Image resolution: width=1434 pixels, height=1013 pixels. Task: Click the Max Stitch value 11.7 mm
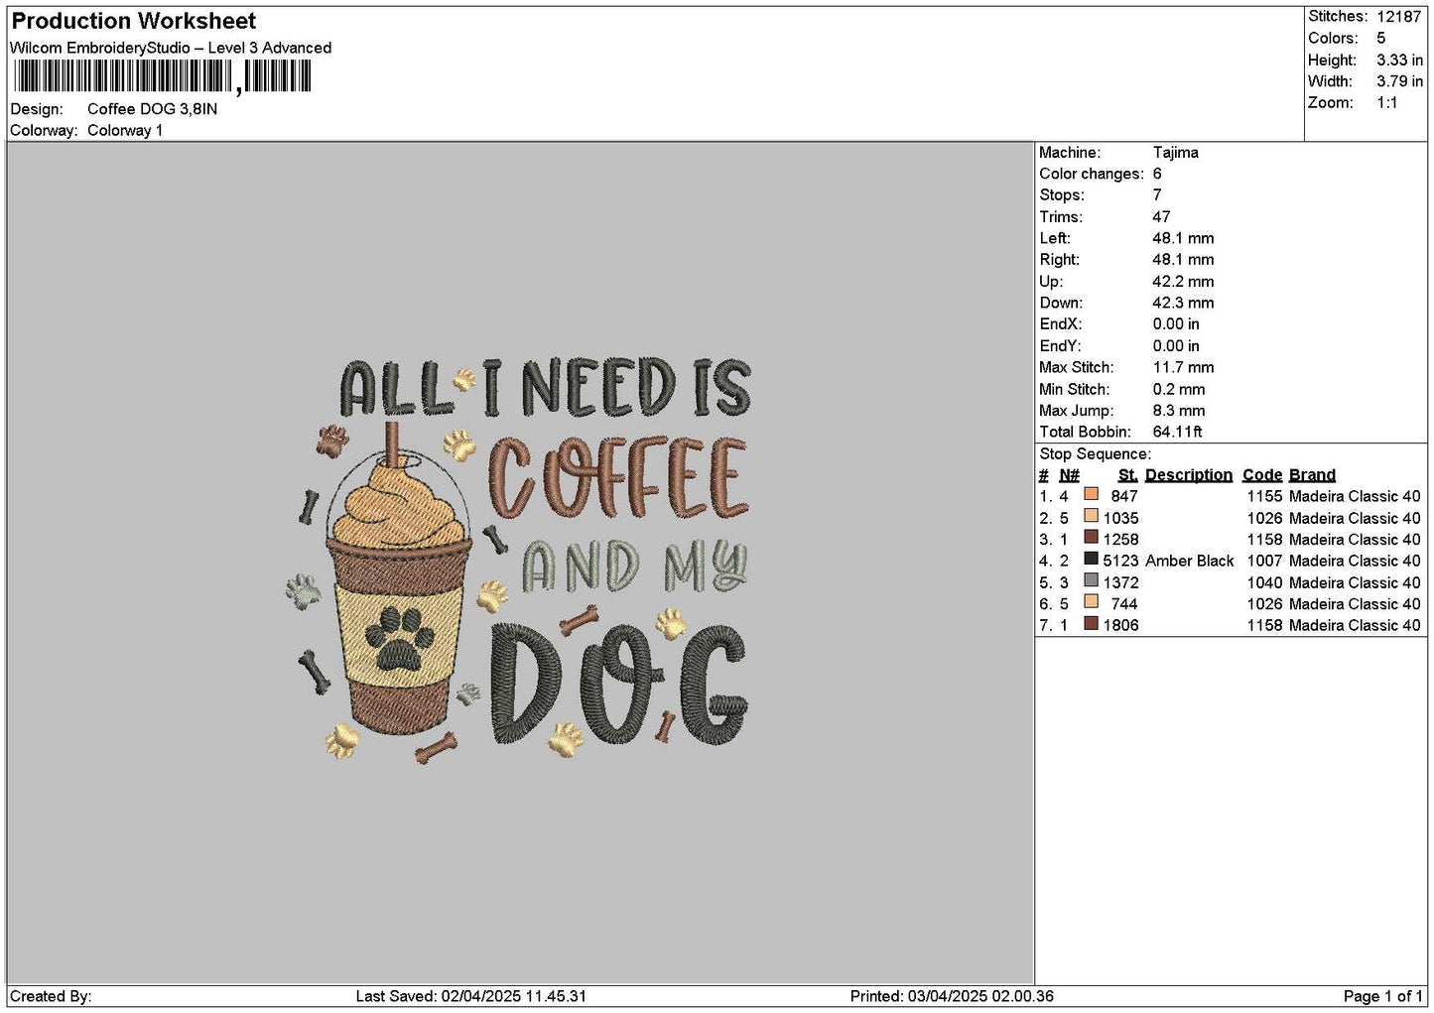pyautogui.click(x=1183, y=368)
